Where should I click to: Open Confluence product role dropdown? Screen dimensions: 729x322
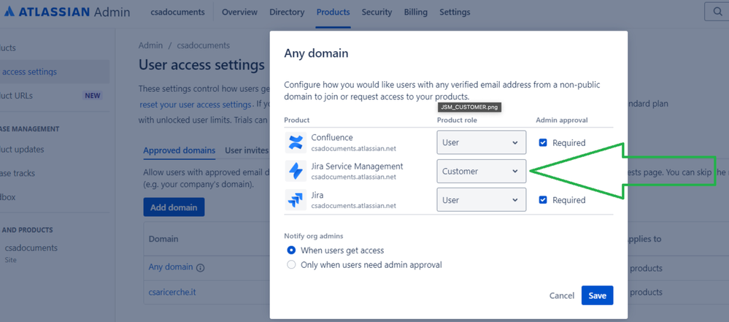[x=481, y=142]
